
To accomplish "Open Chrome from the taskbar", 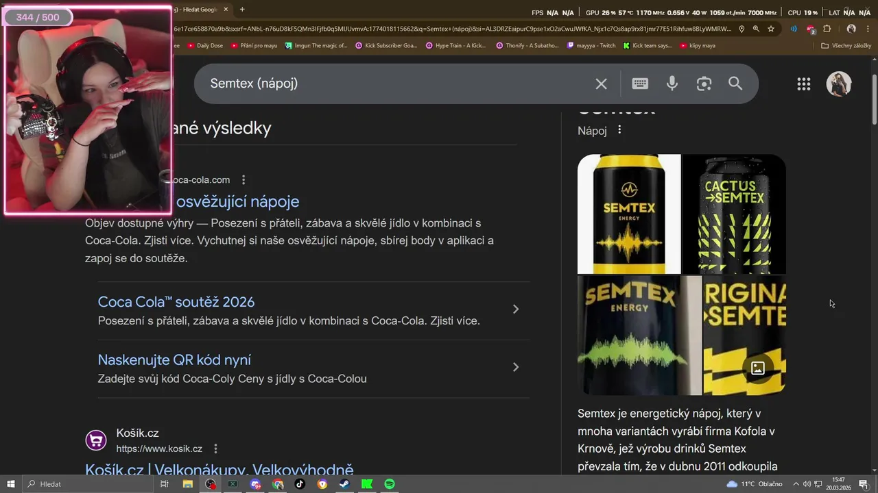I will point(277,484).
